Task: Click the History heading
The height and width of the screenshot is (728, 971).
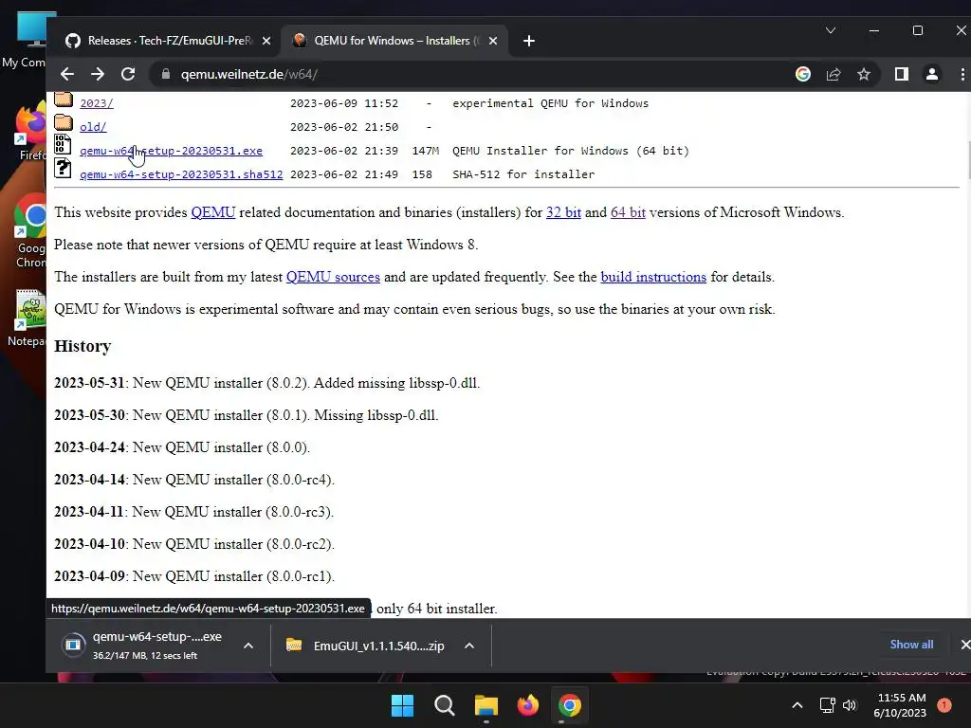Action: tap(82, 346)
